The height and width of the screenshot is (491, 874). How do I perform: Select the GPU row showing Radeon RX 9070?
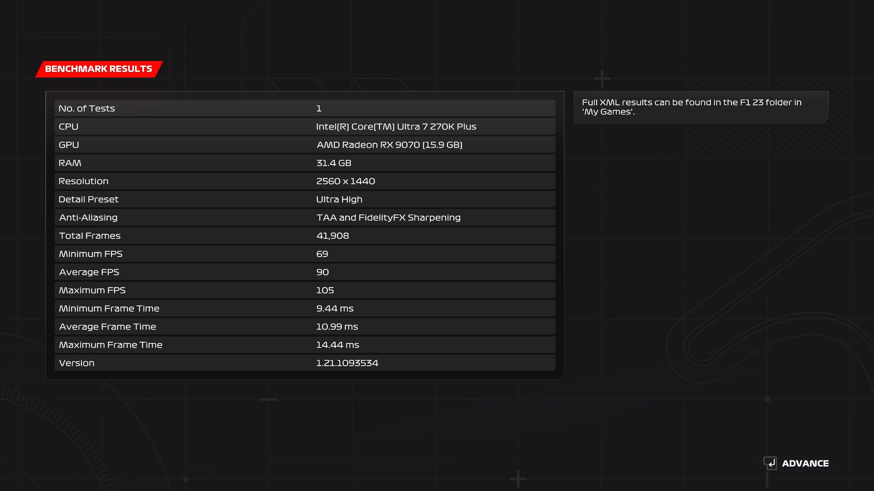(x=305, y=145)
